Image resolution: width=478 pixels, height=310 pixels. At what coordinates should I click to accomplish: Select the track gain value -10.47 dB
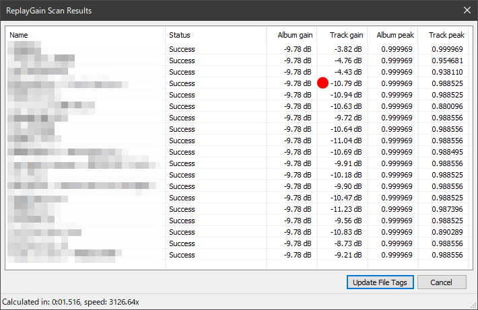tap(346, 198)
